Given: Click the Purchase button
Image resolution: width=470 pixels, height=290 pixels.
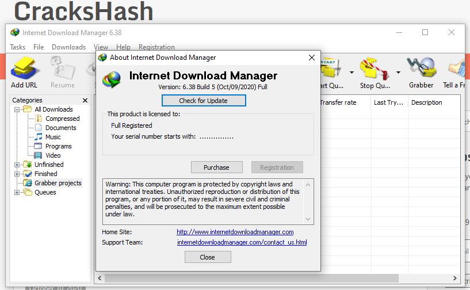Looking at the screenshot, I should coord(217,167).
